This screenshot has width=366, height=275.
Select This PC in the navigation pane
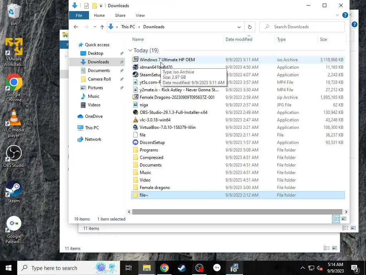tap(92, 128)
